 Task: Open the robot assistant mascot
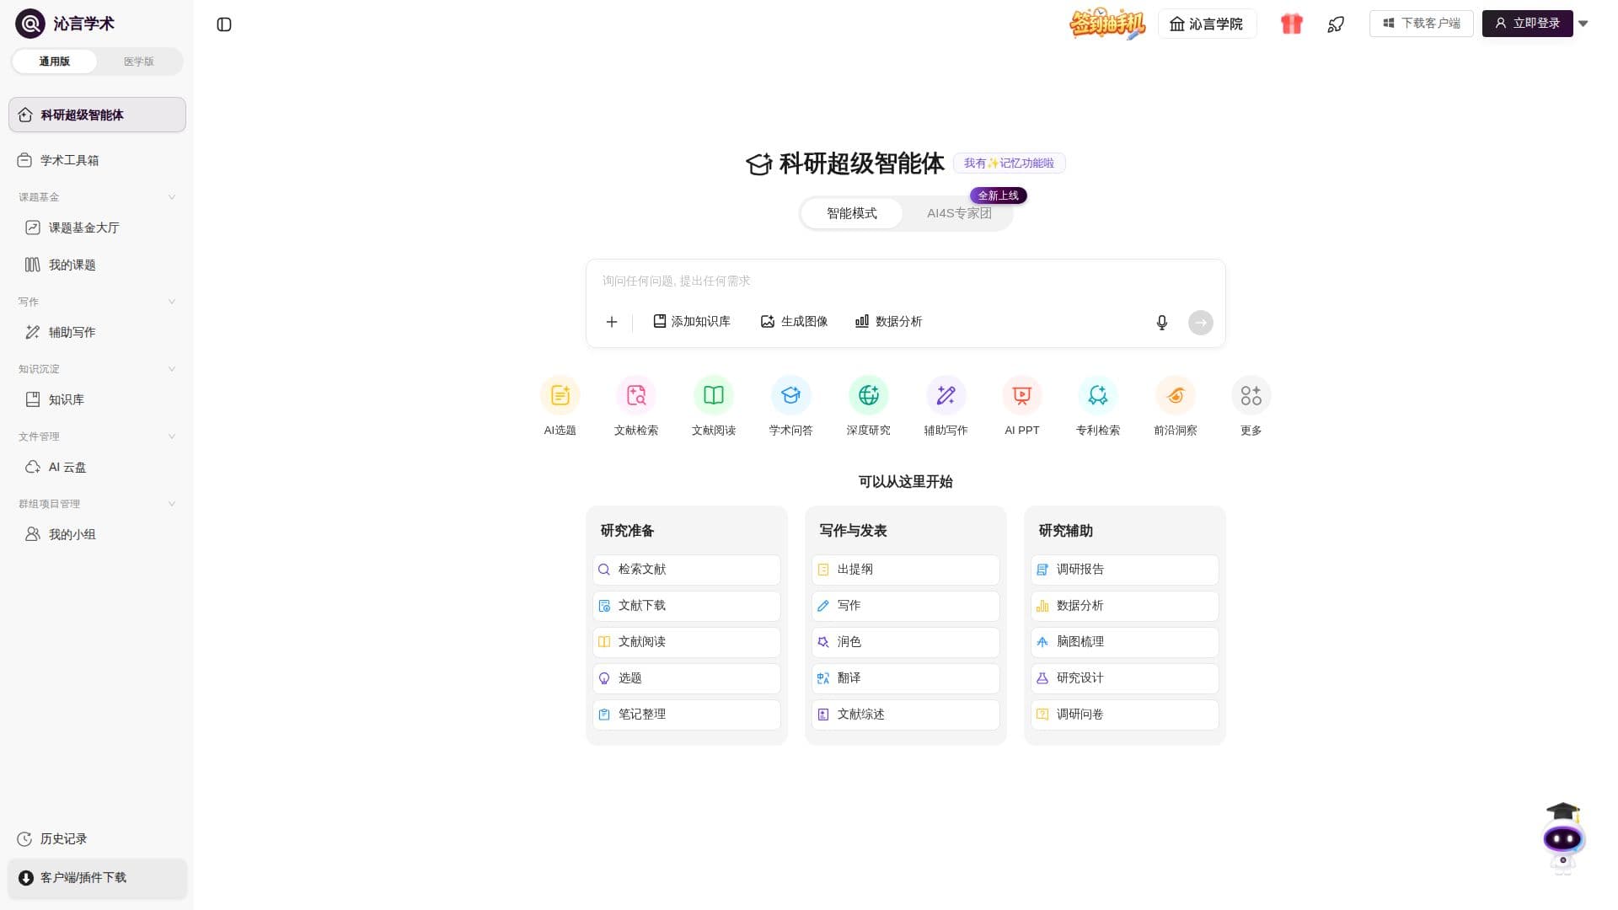click(x=1563, y=838)
